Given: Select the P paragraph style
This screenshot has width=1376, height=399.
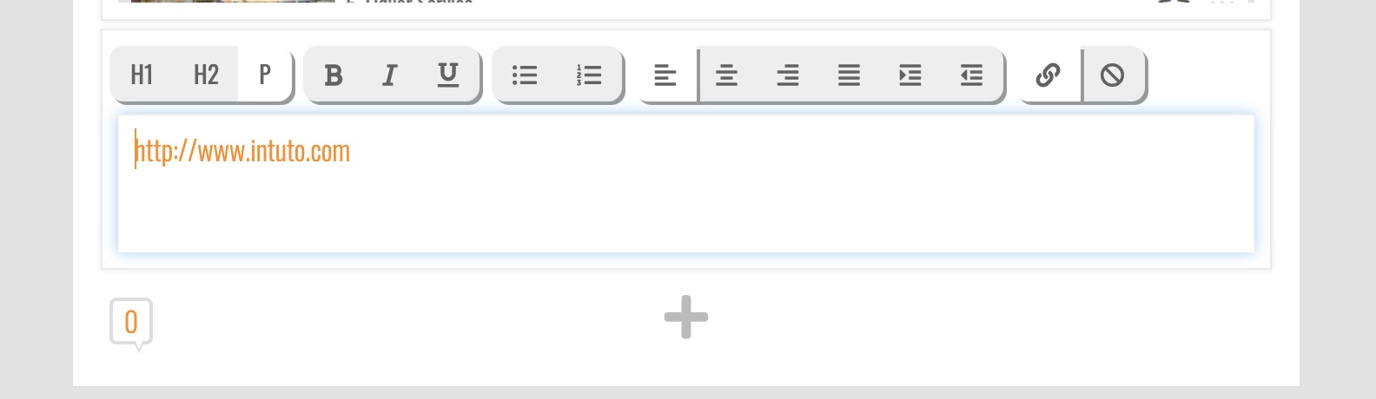Looking at the screenshot, I should pos(265,75).
